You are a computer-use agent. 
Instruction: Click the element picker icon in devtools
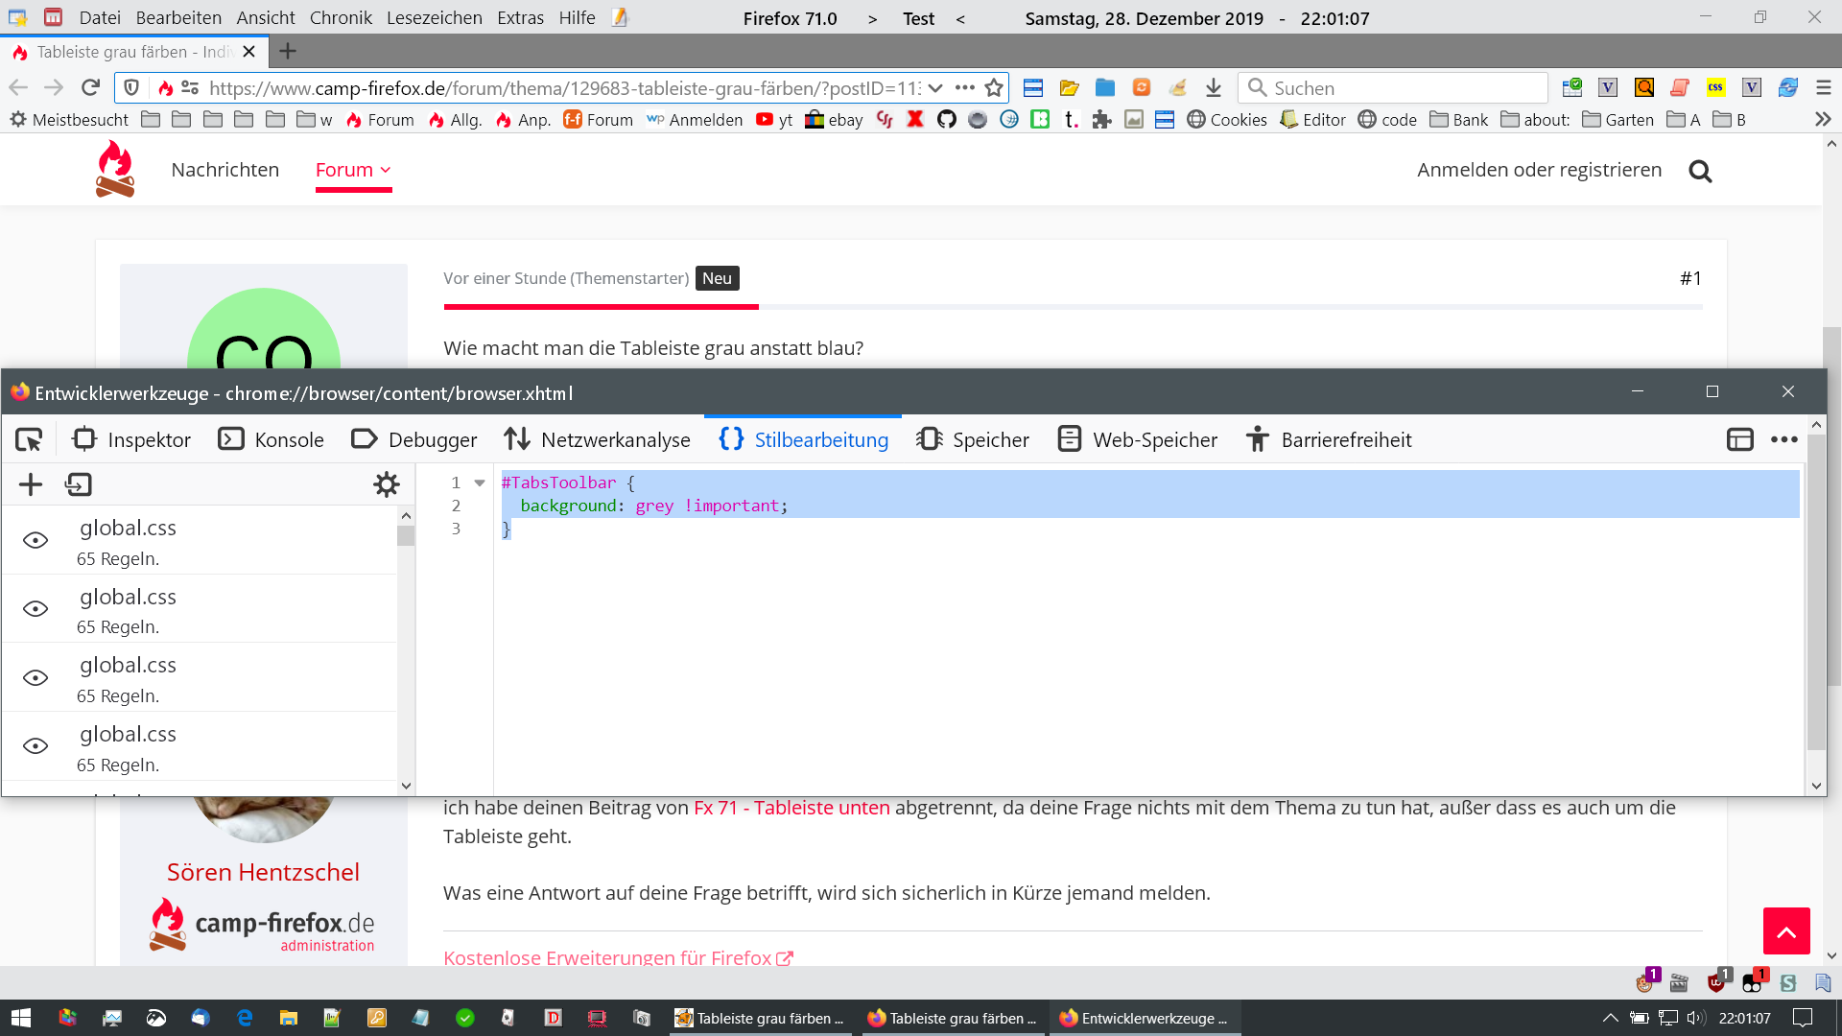[29, 439]
